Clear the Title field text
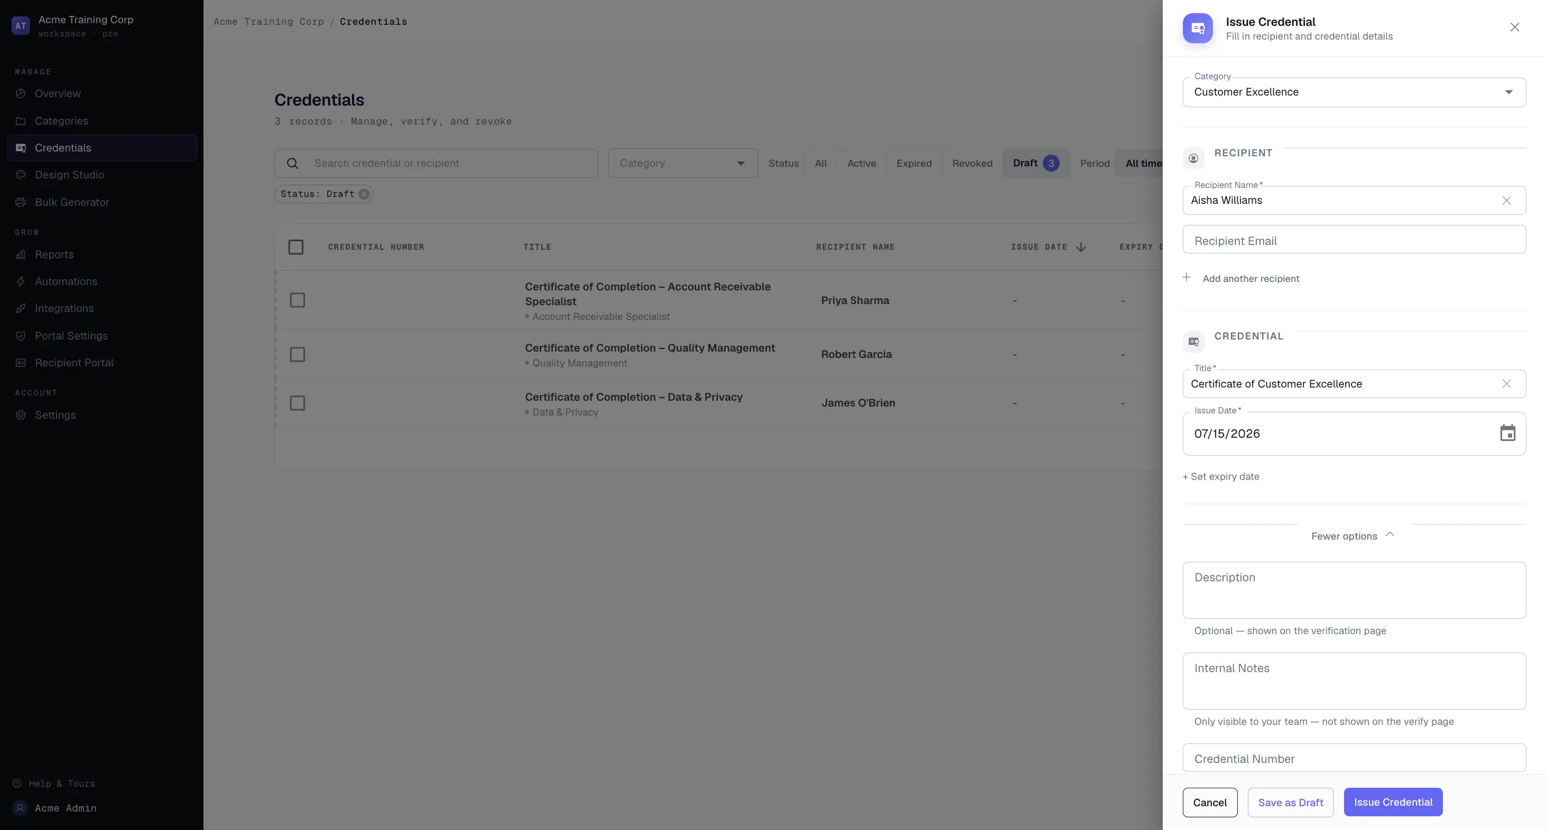This screenshot has height=830, width=1547. (1506, 384)
